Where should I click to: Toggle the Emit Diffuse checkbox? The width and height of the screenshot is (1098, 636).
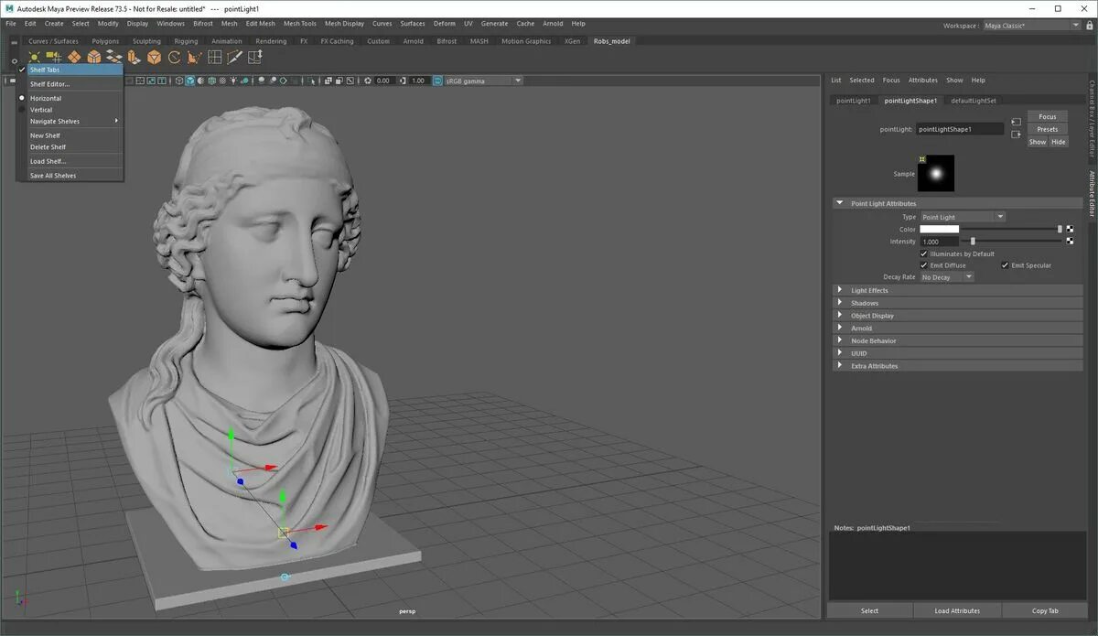pos(924,265)
